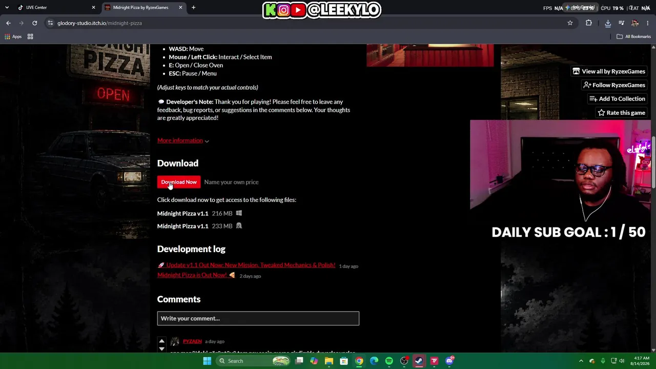Image resolution: width=656 pixels, height=369 pixels.
Task: Open Steam from the taskbar
Action: click(419, 361)
